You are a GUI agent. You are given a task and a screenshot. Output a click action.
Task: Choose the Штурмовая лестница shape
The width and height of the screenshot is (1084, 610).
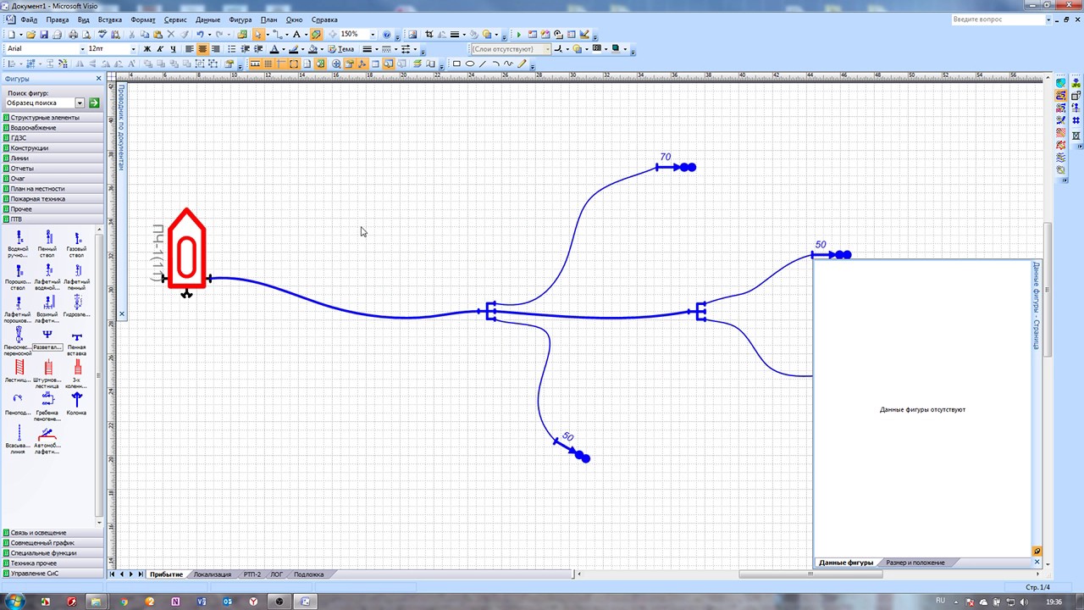tap(47, 372)
